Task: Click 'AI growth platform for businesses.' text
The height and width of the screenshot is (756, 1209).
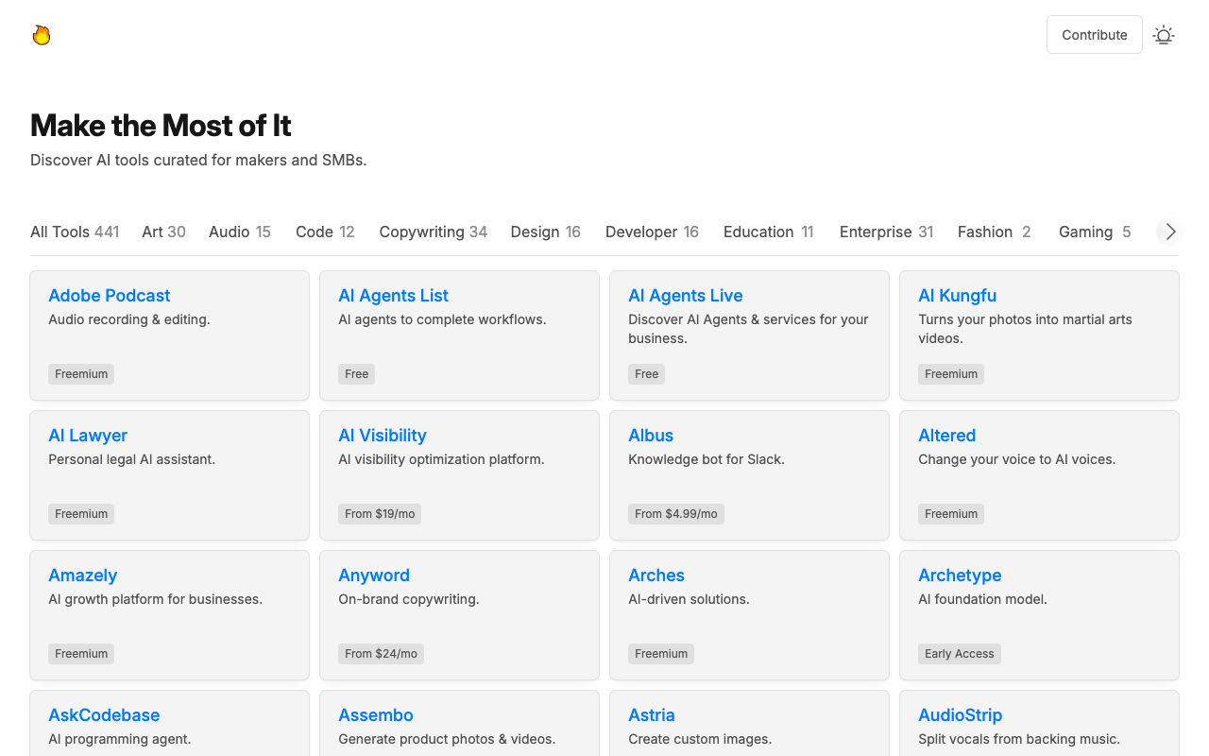Action: 156,599
